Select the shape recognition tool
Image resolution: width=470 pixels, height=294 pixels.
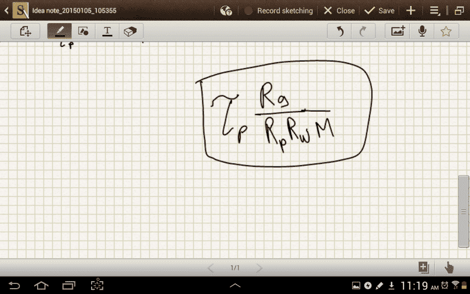point(83,31)
